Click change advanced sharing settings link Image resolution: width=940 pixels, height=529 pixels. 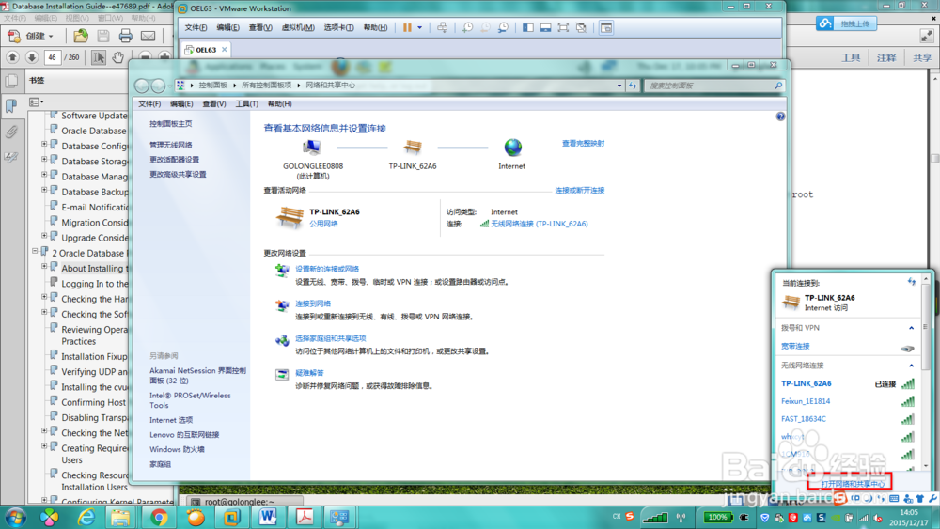pyautogui.click(x=178, y=175)
